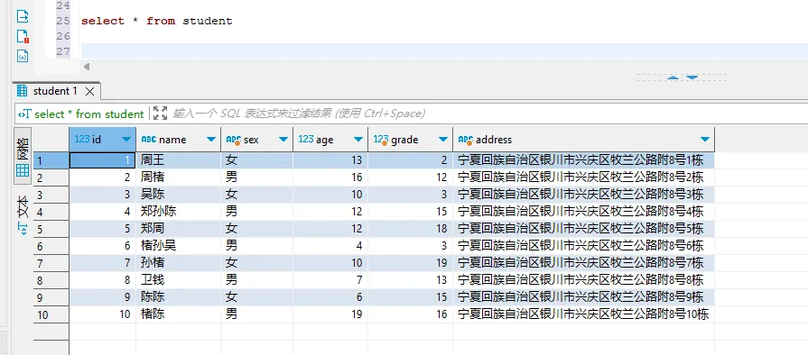Screen dimensions: 808x355
Task: Open the id column filter dropdown
Action: point(126,140)
